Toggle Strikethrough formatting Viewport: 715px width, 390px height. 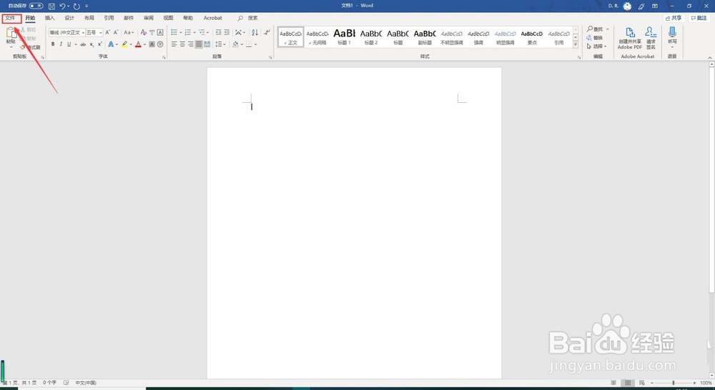click(x=83, y=44)
